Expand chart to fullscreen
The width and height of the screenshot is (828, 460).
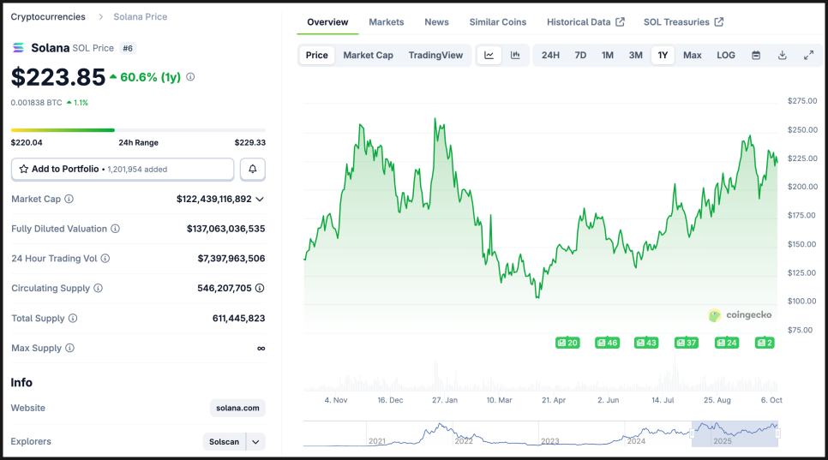(x=808, y=56)
